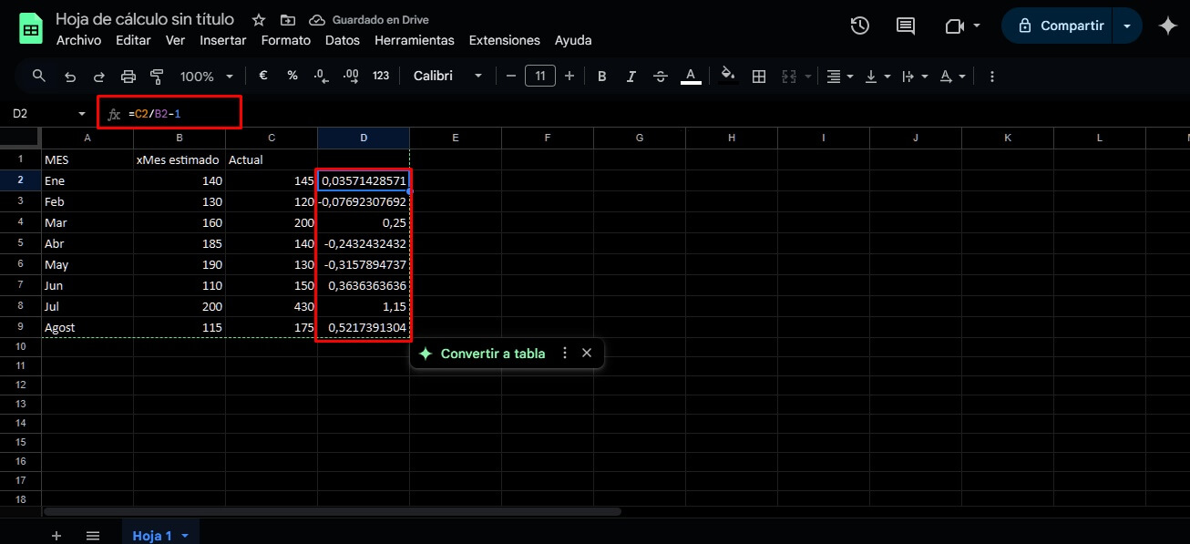This screenshot has height=544, width=1190.
Task: Decrease decimal places
Action: tap(321, 77)
